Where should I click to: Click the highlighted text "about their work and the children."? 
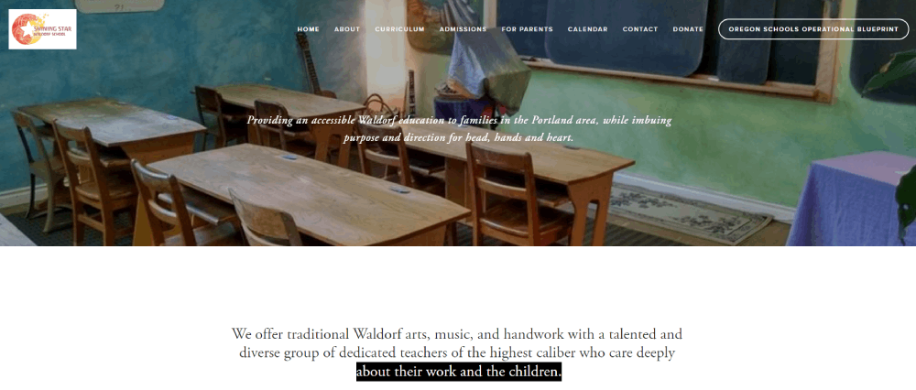(x=459, y=372)
